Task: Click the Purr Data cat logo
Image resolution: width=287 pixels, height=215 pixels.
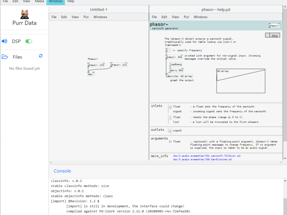Action: click(24, 14)
